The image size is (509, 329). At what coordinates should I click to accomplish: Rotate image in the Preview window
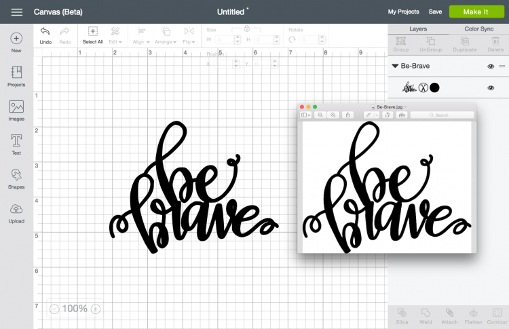click(x=388, y=115)
